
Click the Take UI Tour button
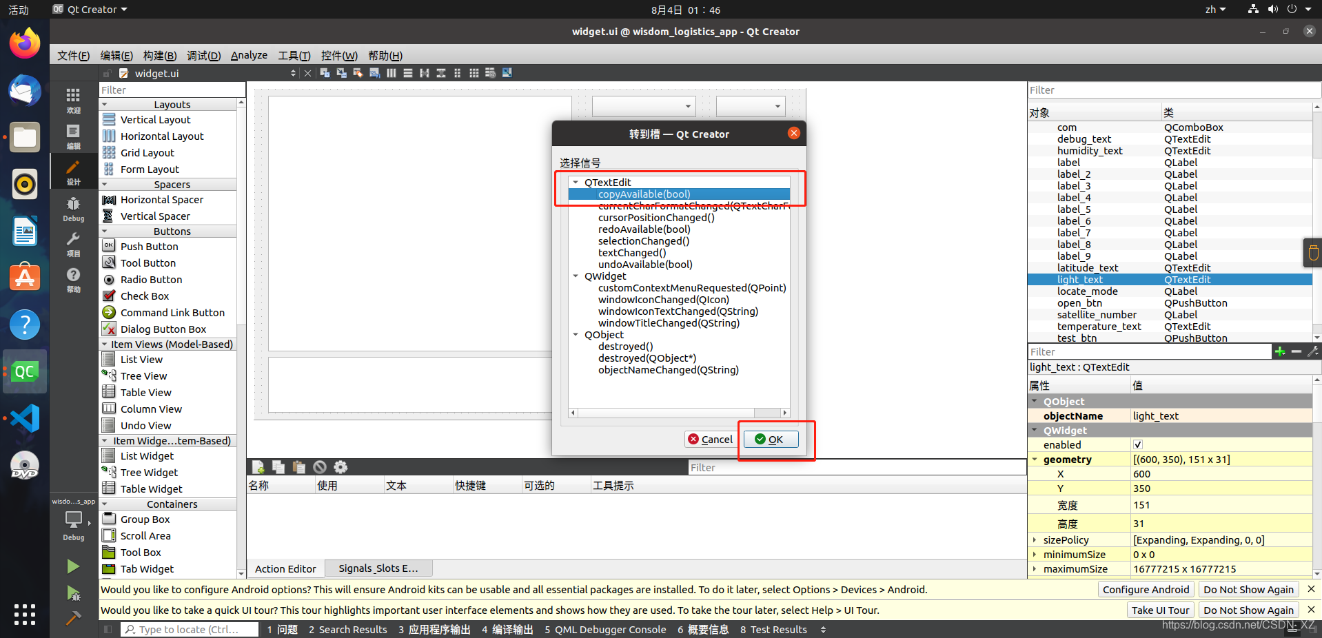pos(1161,610)
